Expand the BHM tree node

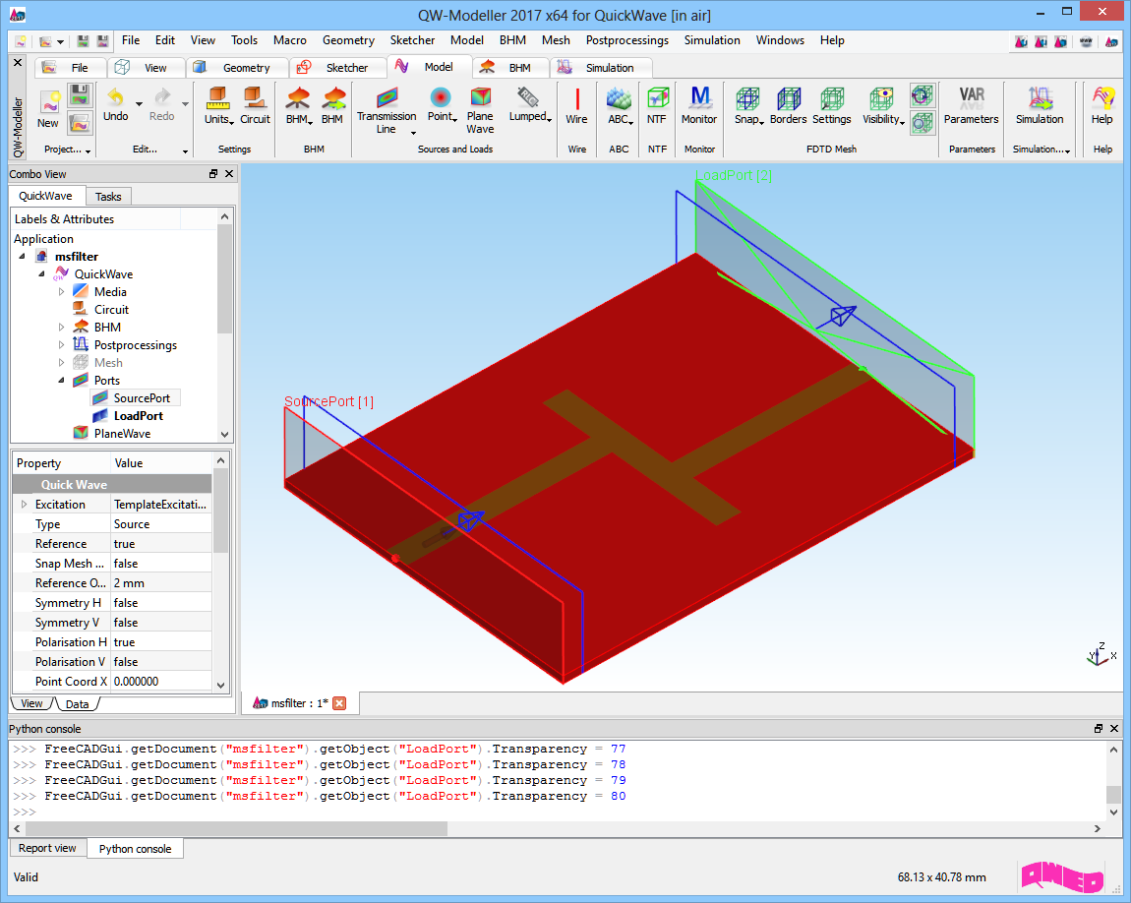[61, 328]
